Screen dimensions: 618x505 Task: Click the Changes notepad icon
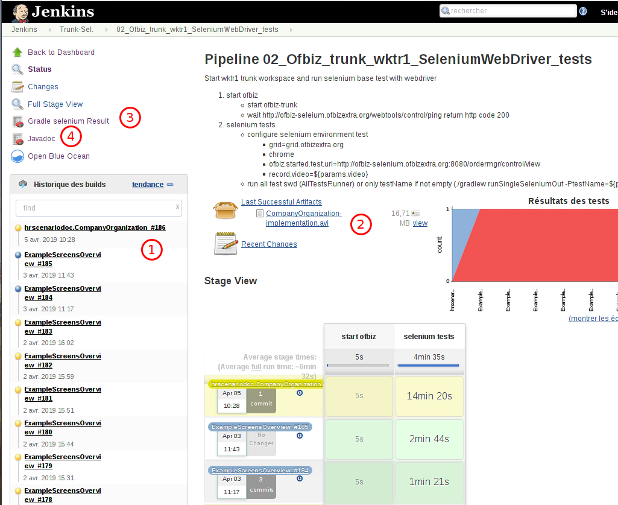(17, 87)
